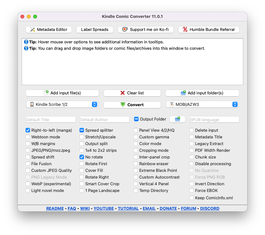Open the README link
The image size is (265, 235).
[x=55, y=209]
